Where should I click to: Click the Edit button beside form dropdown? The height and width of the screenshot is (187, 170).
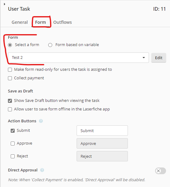click(159, 58)
